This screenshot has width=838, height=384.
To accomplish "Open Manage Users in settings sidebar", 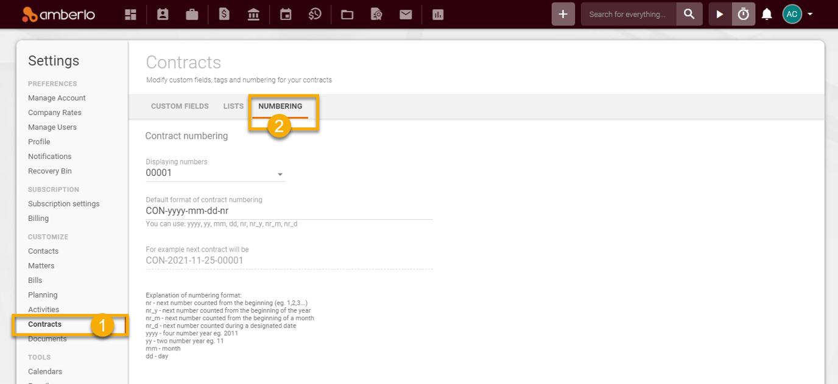I will [52, 127].
